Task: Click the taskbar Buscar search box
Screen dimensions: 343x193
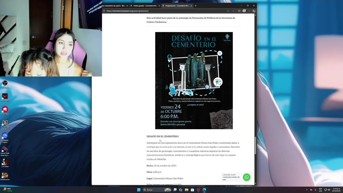Action: [x=157, y=190]
